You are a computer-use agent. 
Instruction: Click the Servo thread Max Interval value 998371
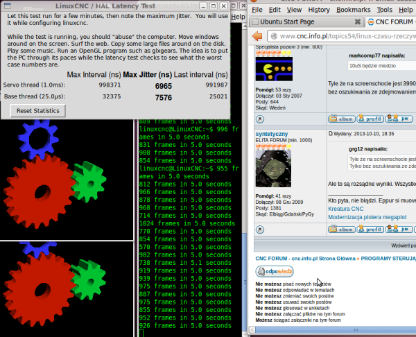110,85
